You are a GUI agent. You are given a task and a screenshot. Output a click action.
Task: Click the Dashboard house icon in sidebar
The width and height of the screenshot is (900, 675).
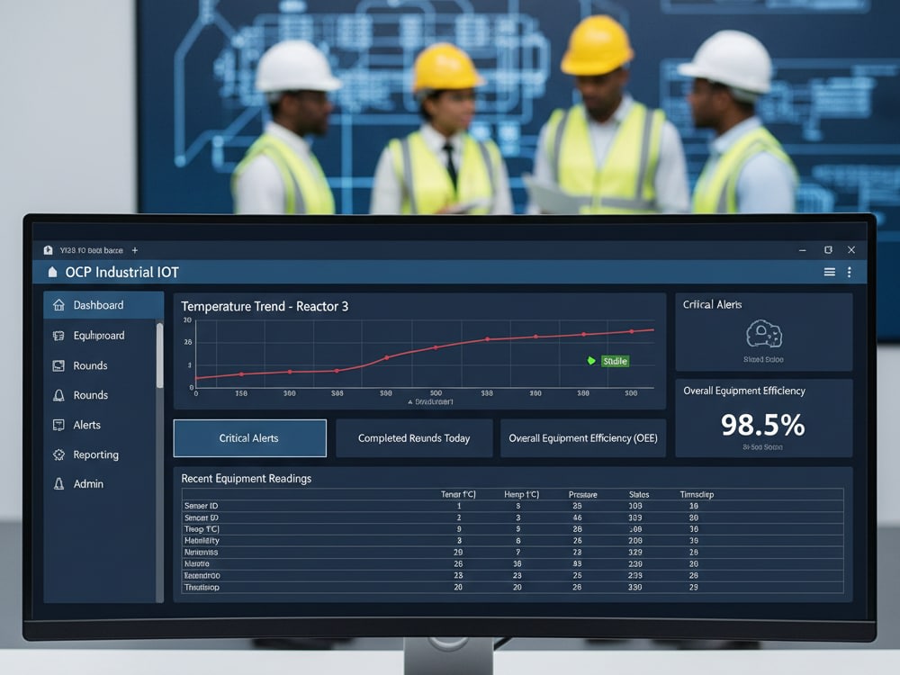coord(58,305)
